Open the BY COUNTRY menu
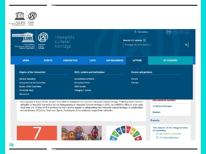Viewport: 206px width, 154px height. pos(171,60)
